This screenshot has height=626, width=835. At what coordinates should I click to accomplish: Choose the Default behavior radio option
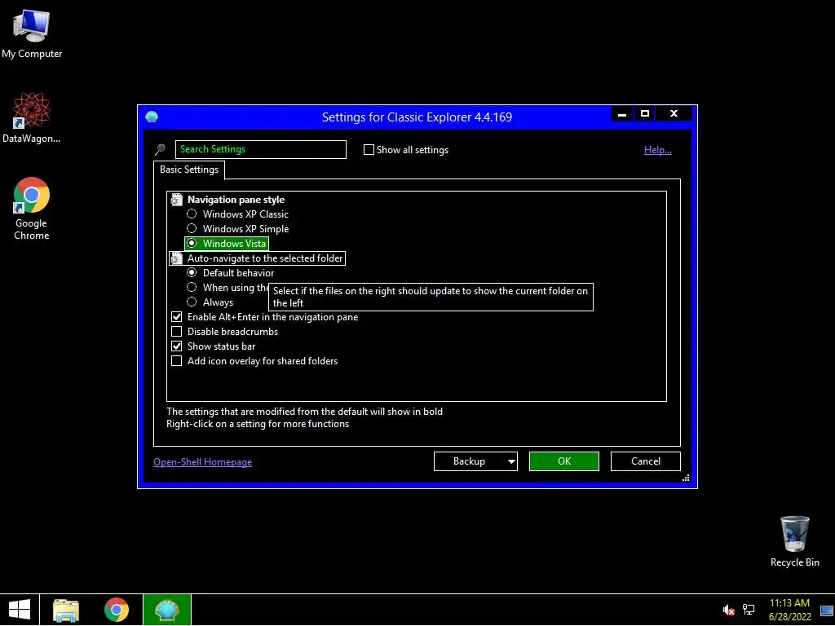192,272
